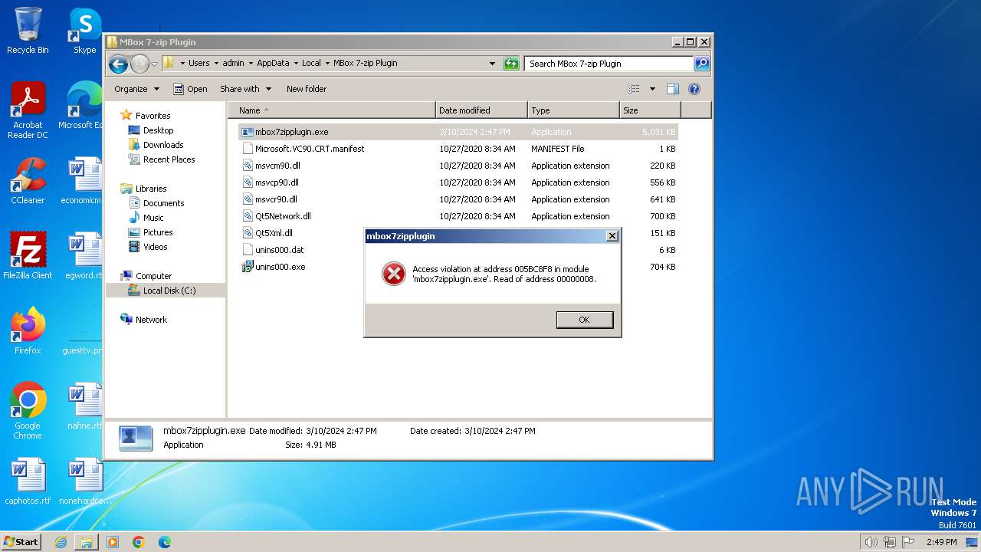Open the caphotos.rtf desktop file
981x552 pixels.
[28, 481]
